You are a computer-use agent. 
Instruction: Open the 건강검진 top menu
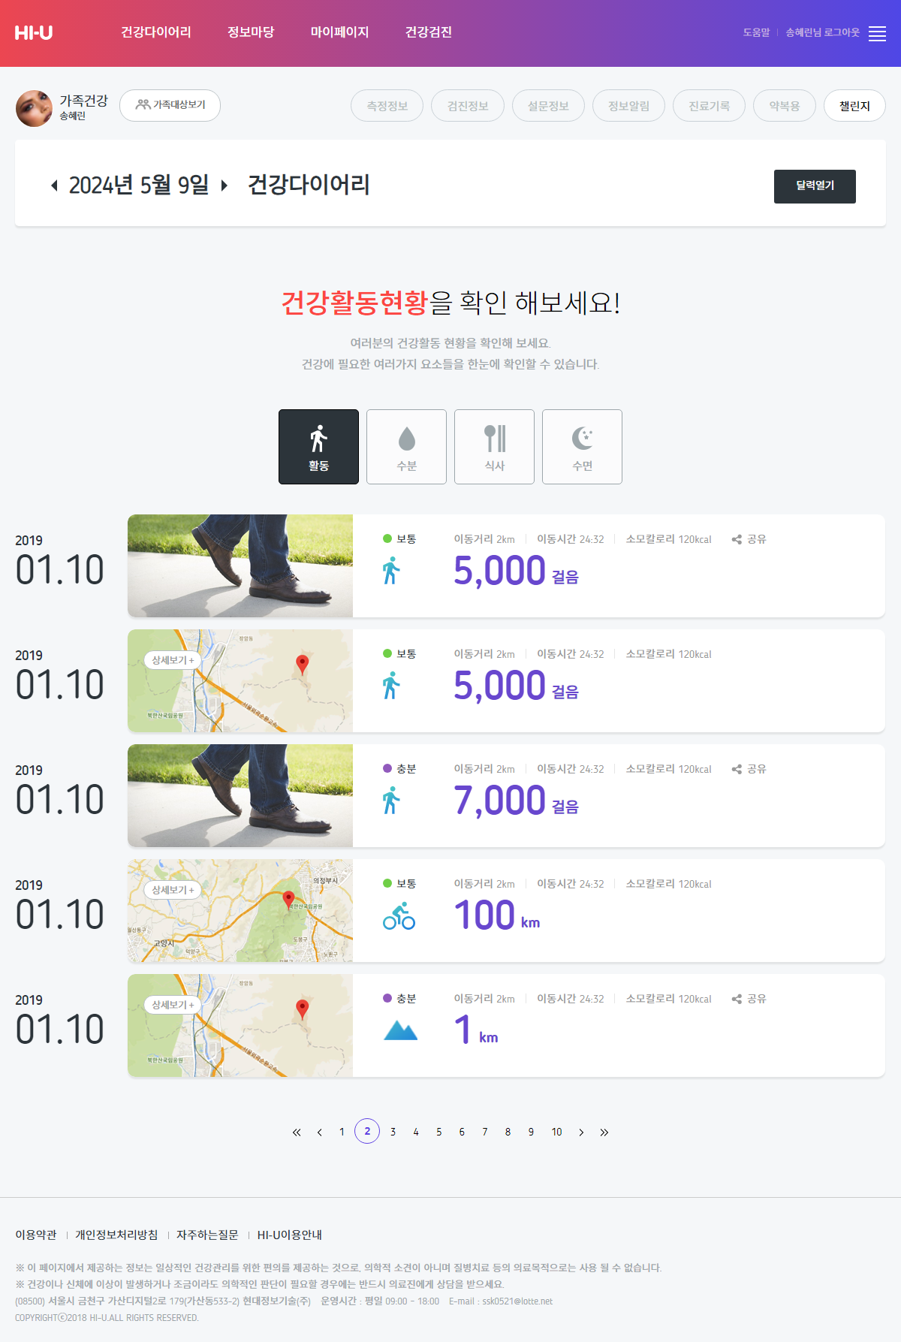429,32
